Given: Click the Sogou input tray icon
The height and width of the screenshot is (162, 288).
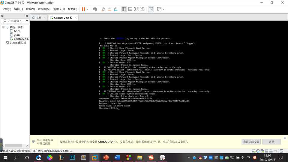Looking at the screenshot, I should coord(255,157).
